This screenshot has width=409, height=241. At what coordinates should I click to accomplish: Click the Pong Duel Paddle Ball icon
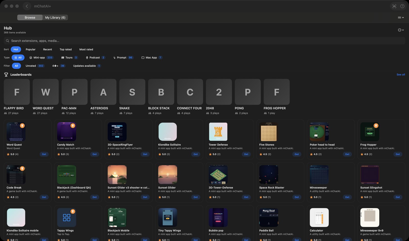coord(269,218)
